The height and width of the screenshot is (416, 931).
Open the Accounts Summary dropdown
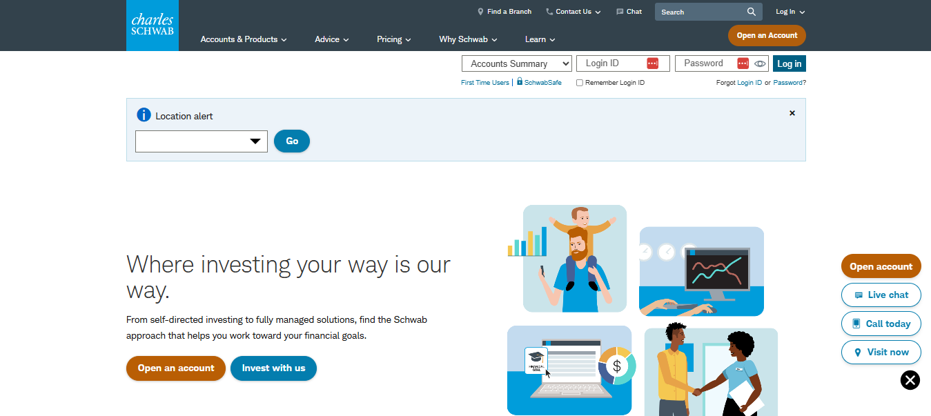click(x=517, y=63)
